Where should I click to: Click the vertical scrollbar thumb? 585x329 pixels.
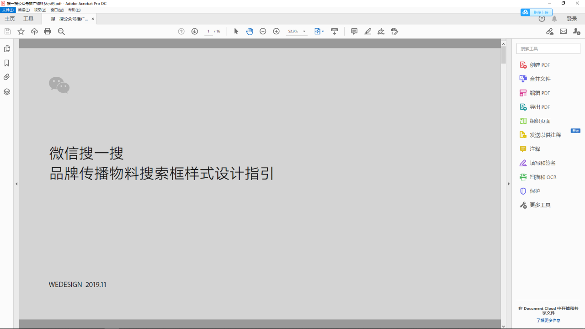[504, 55]
